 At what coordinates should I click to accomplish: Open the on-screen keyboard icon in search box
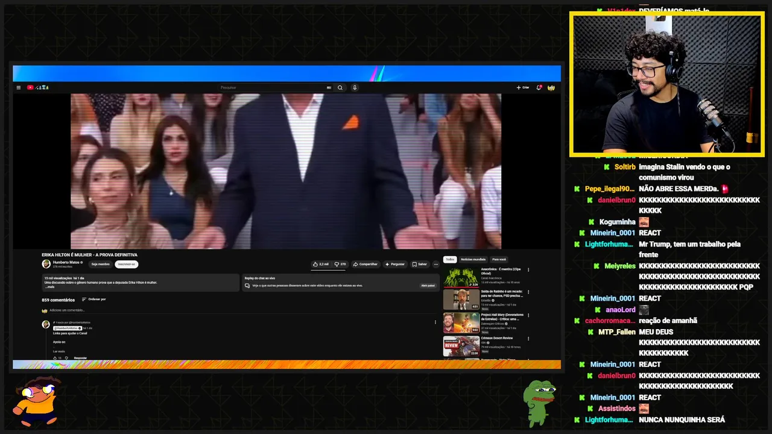pos(329,87)
